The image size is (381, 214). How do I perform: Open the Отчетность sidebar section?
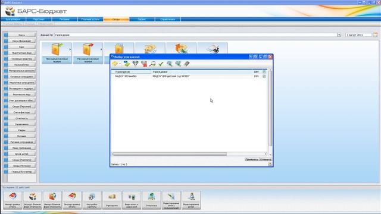(21, 118)
